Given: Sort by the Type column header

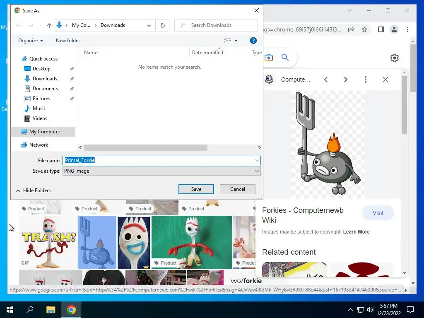Looking at the screenshot, I should click(x=256, y=53).
